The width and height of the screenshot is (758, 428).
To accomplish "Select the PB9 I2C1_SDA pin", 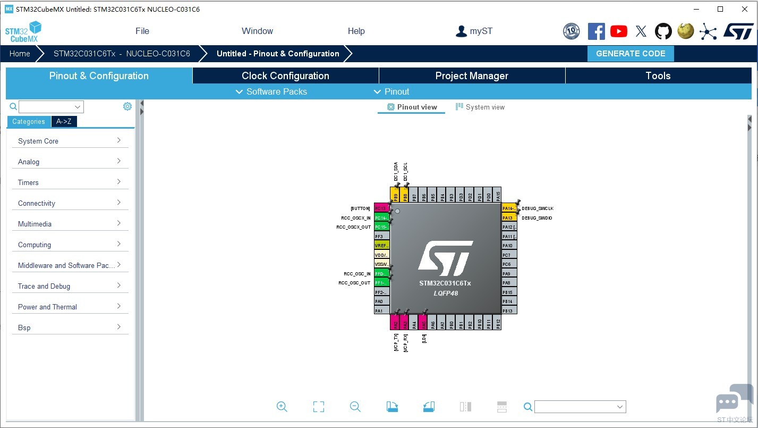I will pyautogui.click(x=395, y=195).
